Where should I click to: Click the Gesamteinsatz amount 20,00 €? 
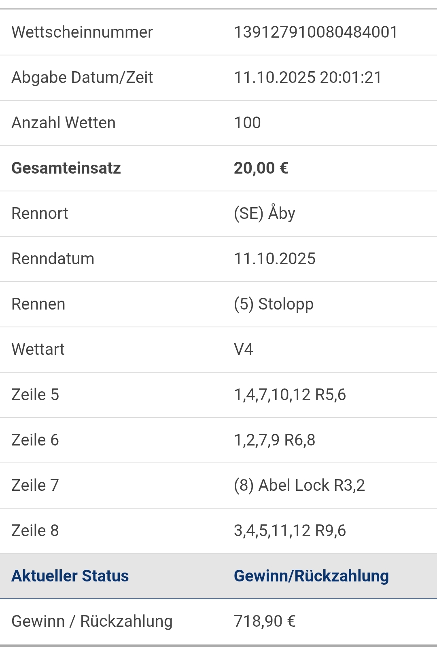[x=261, y=168]
